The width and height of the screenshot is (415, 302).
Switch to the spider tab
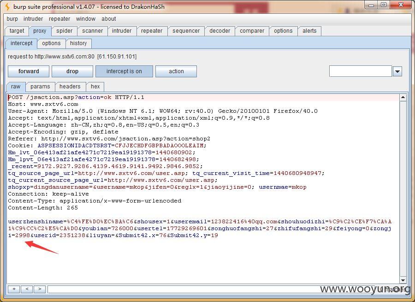pos(64,31)
